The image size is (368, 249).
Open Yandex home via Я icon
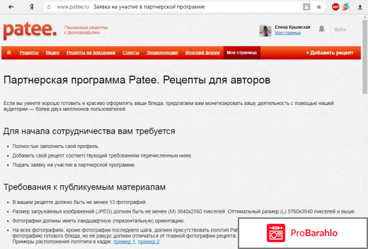tap(32, 7)
